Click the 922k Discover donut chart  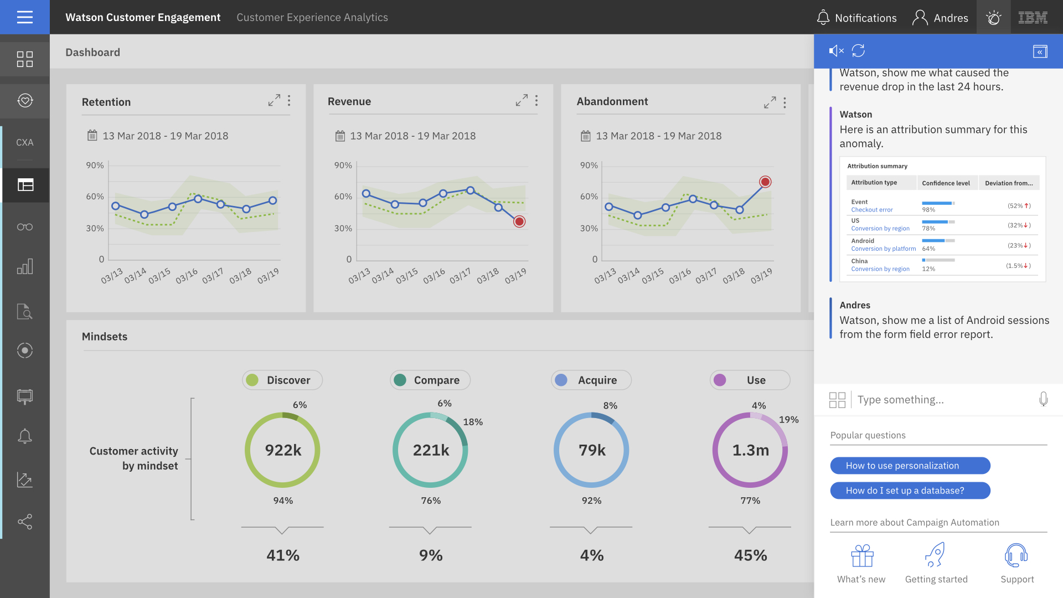point(283,450)
